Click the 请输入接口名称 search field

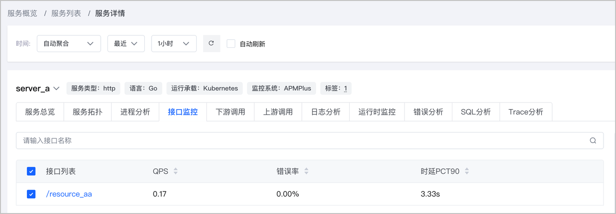pos(309,141)
